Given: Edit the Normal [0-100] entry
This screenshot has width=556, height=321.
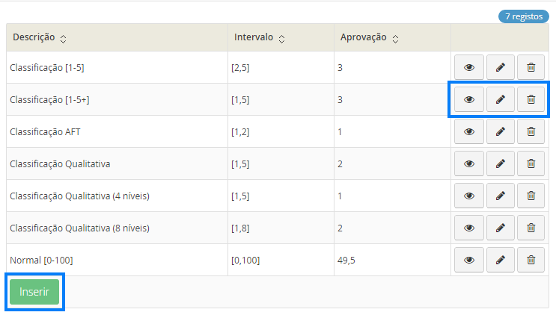Looking at the screenshot, I should tap(500, 260).
